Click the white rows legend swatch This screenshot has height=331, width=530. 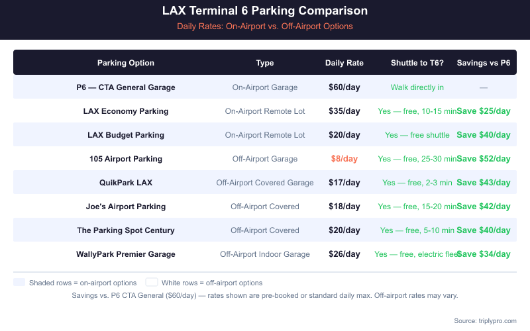point(152,282)
